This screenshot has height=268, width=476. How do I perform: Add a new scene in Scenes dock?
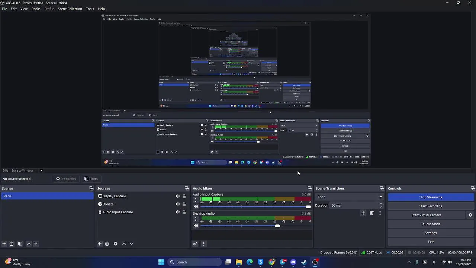pos(4,244)
